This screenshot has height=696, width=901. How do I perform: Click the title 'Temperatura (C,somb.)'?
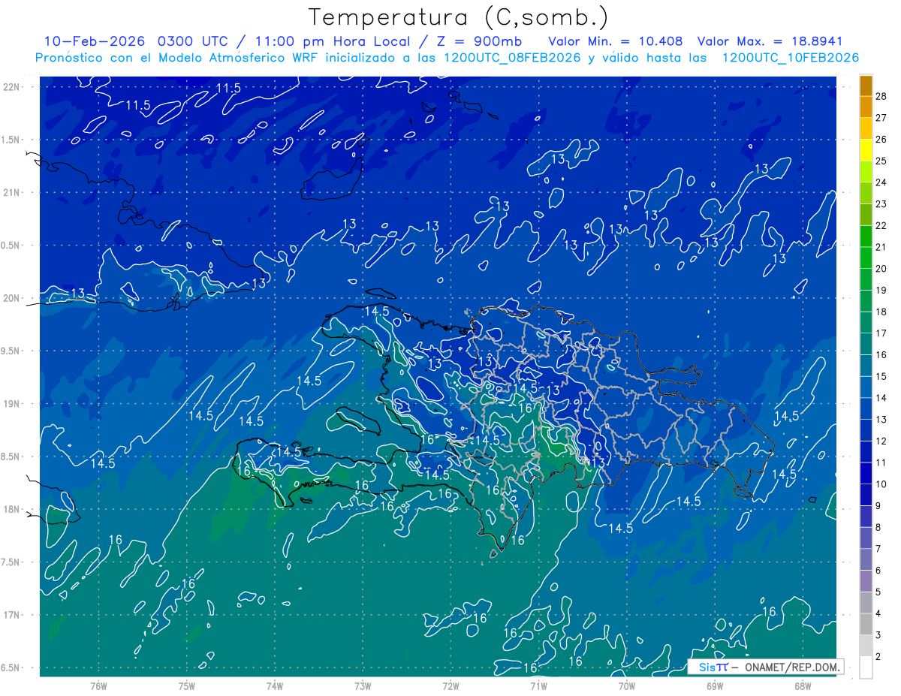(459, 17)
